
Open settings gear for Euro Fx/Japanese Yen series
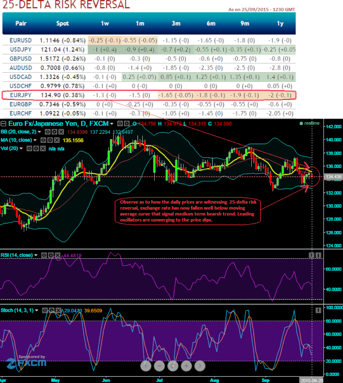point(126,124)
